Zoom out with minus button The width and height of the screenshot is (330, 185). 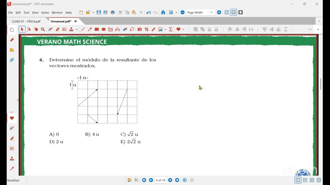[183, 12]
